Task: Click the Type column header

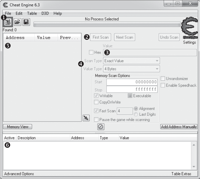Action: (108, 138)
